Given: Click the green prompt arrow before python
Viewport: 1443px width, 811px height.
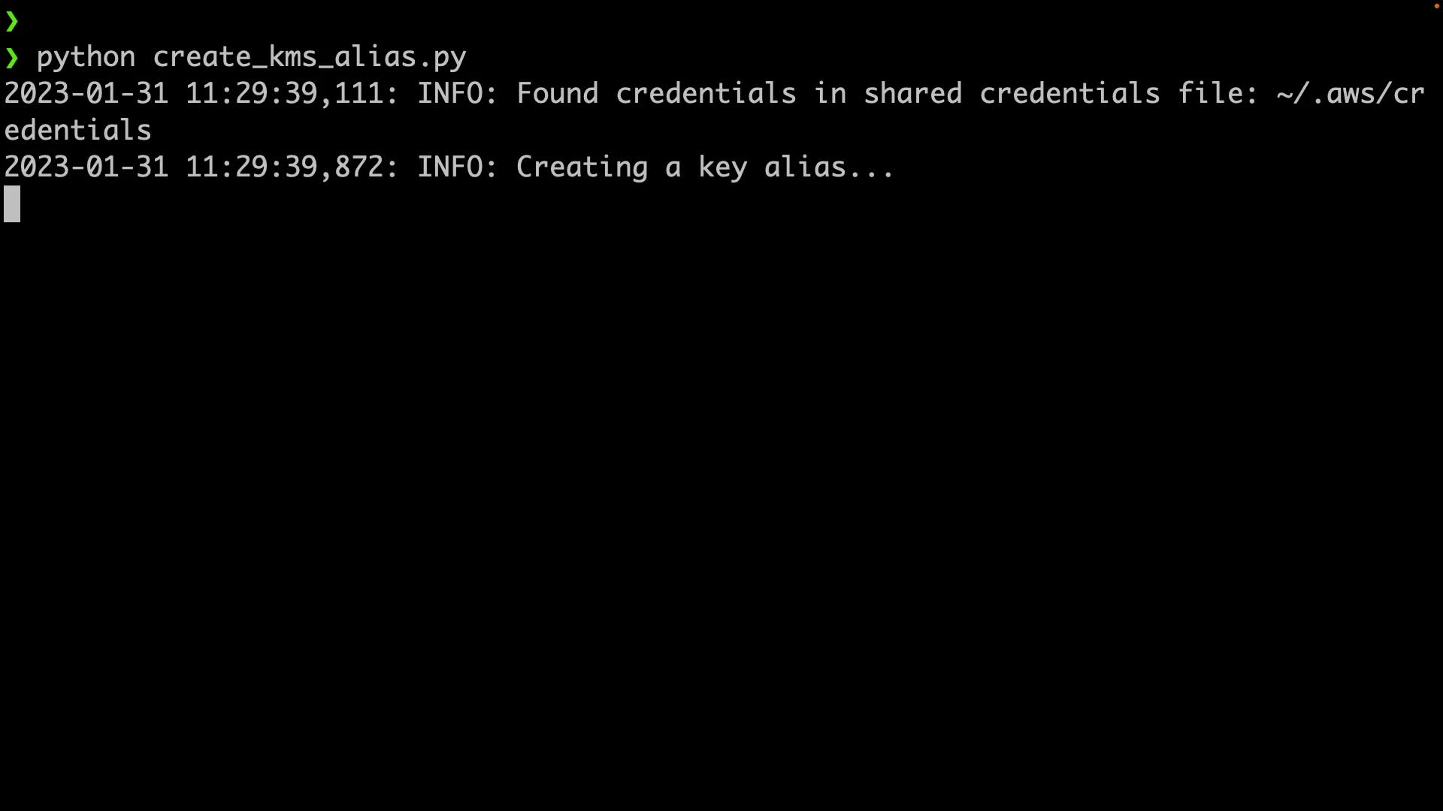Looking at the screenshot, I should point(11,58).
